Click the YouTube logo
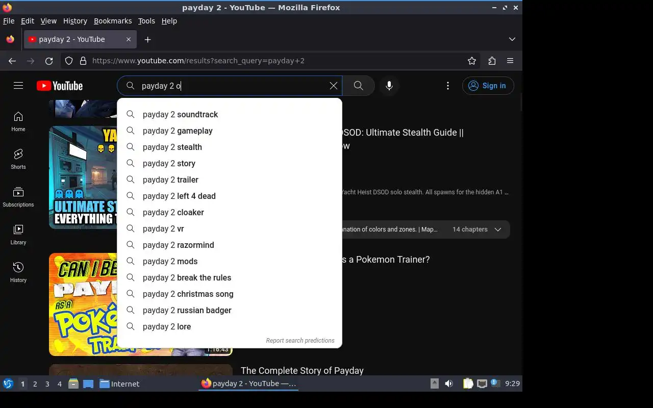 pyautogui.click(x=60, y=86)
